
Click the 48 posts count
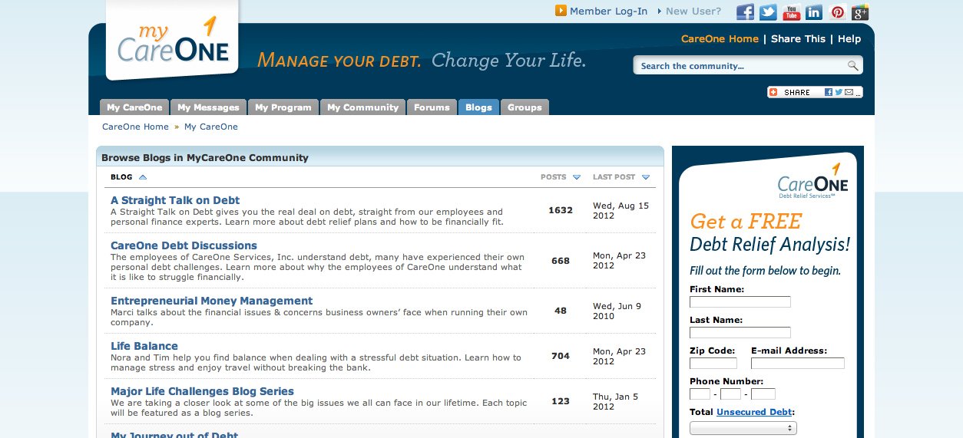(x=561, y=311)
